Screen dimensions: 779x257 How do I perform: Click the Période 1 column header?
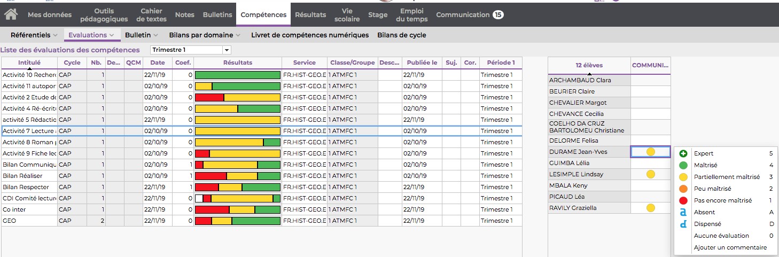(501, 63)
